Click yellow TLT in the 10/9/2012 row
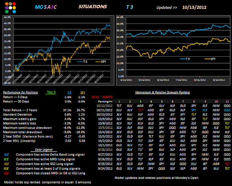 [x=205, y=119]
